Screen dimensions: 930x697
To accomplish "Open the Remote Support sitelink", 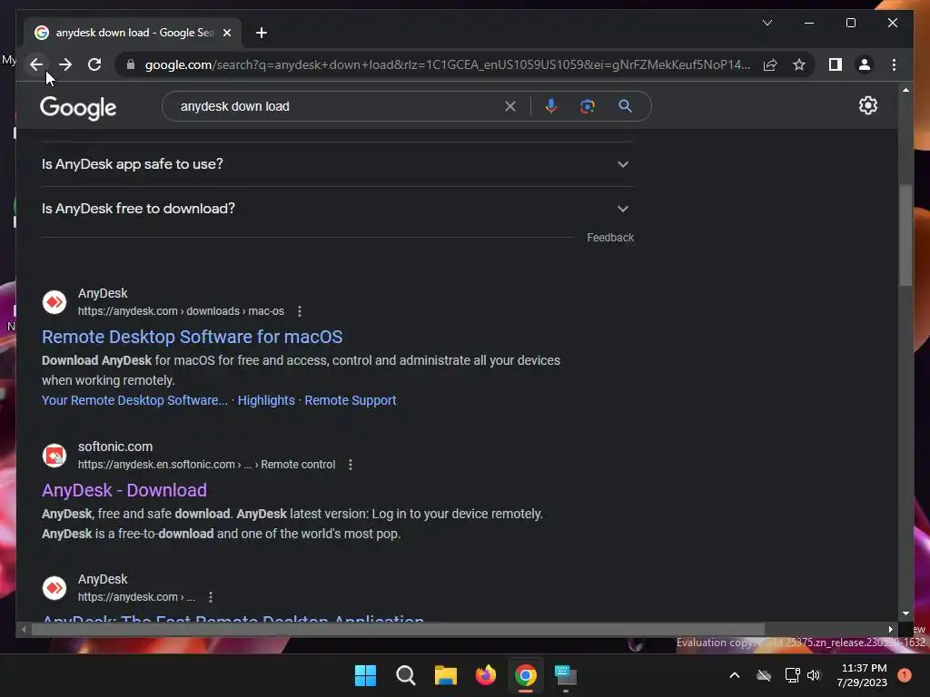I will [351, 400].
